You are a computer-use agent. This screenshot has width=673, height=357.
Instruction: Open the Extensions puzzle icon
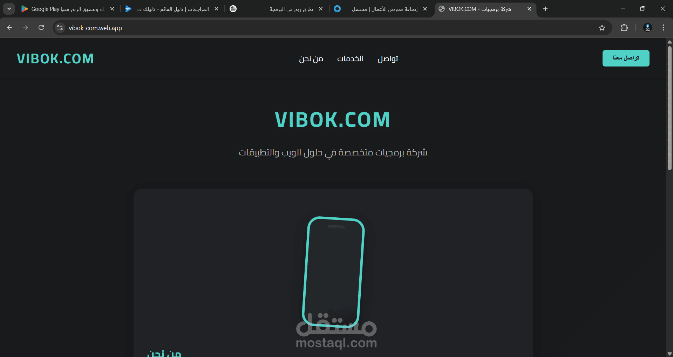[x=624, y=28]
